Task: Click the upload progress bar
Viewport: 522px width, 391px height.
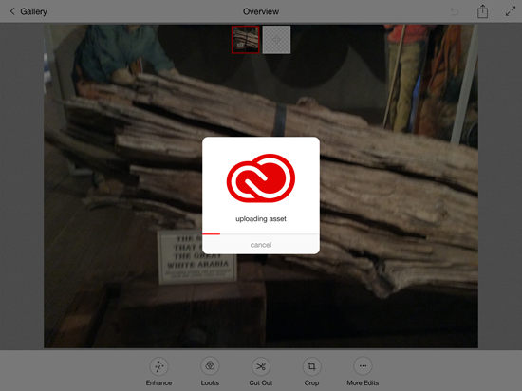Action: point(261,234)
